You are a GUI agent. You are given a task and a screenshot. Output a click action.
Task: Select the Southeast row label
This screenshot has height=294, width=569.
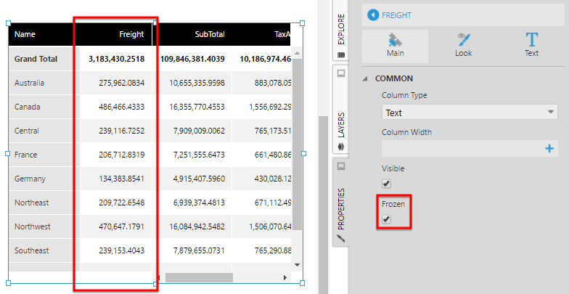point(32,250)
